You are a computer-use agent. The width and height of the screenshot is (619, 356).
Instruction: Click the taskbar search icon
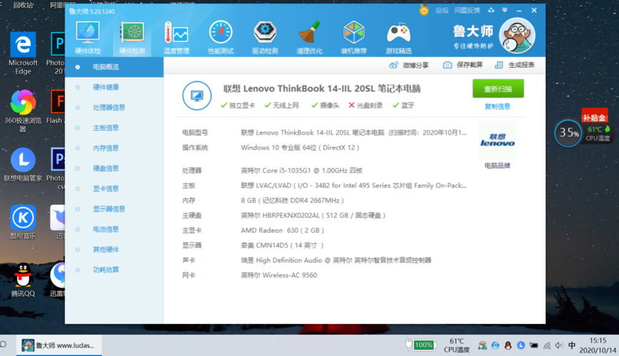[4, 345]
